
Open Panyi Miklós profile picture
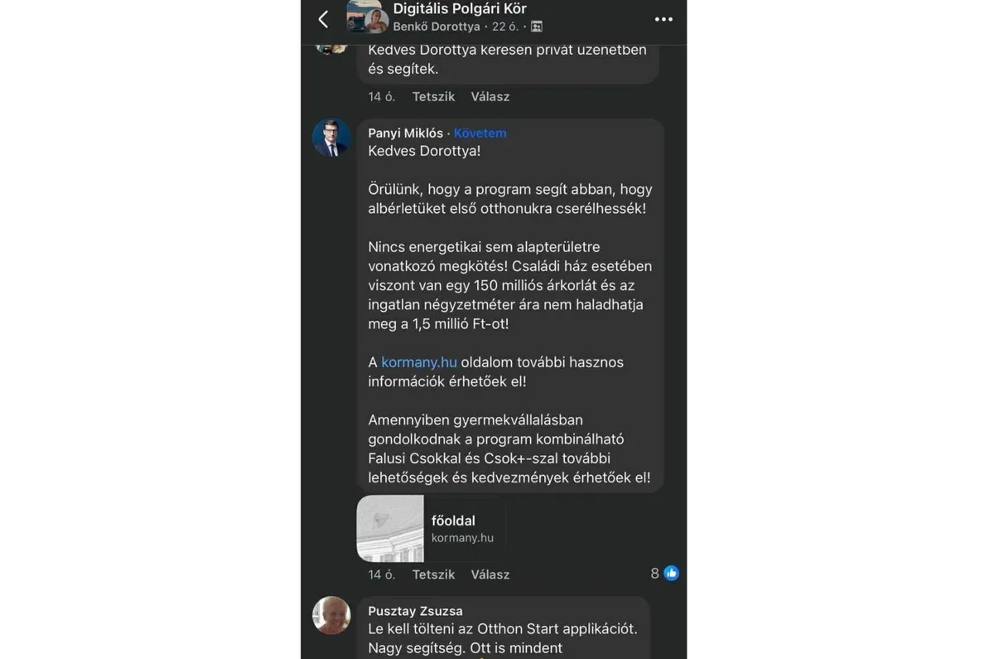coord(331,138)
